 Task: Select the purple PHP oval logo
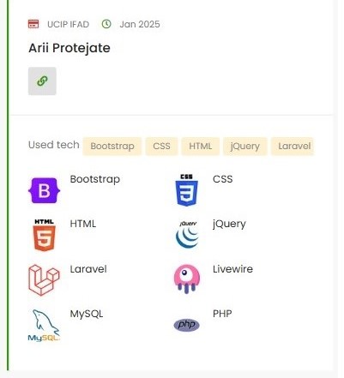click(x=187, y=325)
